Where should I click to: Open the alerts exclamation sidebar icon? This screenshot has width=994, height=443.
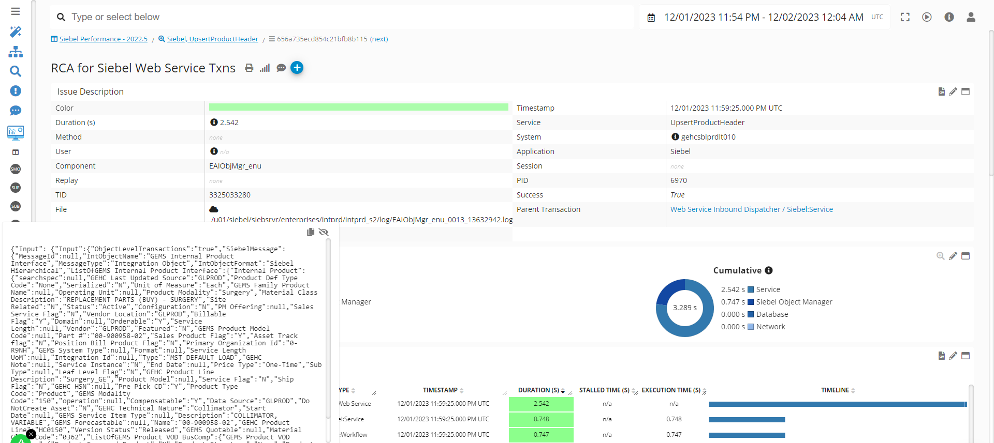pyautogui.click(x=16, y=91)
